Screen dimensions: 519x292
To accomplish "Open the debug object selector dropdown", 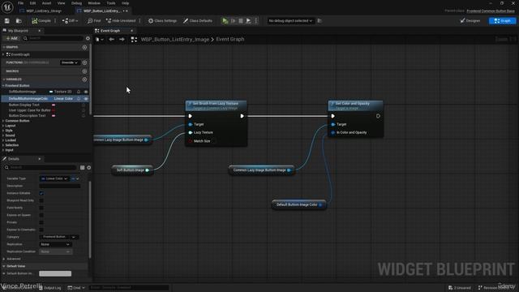I will tap(290, 21).
